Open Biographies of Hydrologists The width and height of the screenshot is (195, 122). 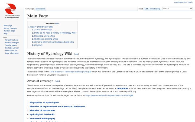coord(44,102)
